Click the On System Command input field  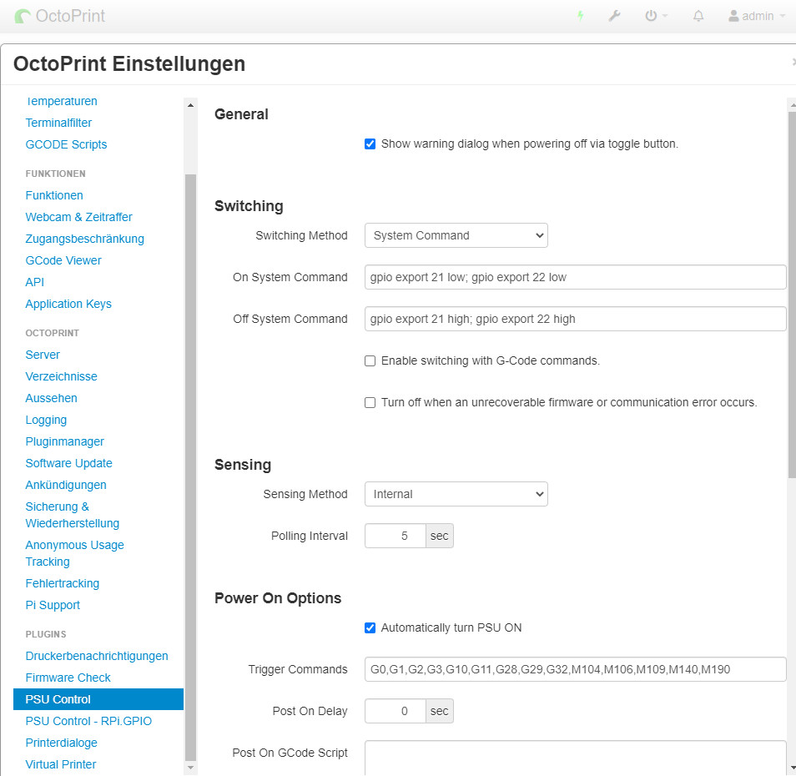575,277
